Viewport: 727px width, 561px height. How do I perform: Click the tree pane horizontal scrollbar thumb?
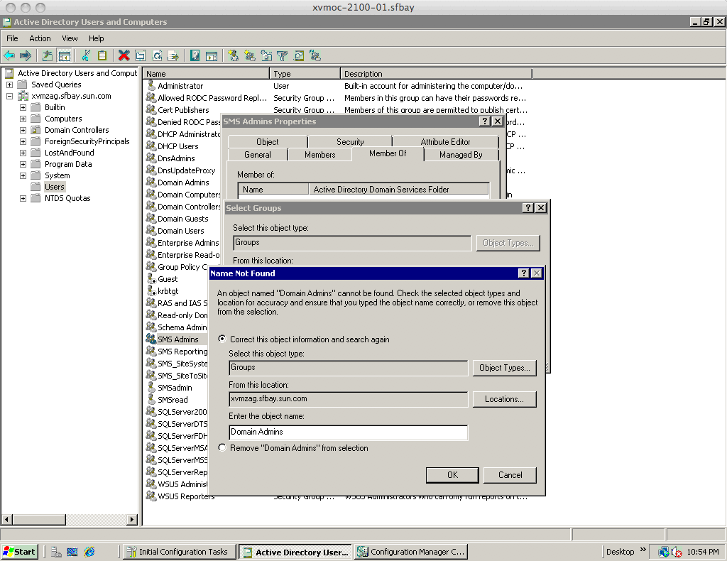(38, 519)
